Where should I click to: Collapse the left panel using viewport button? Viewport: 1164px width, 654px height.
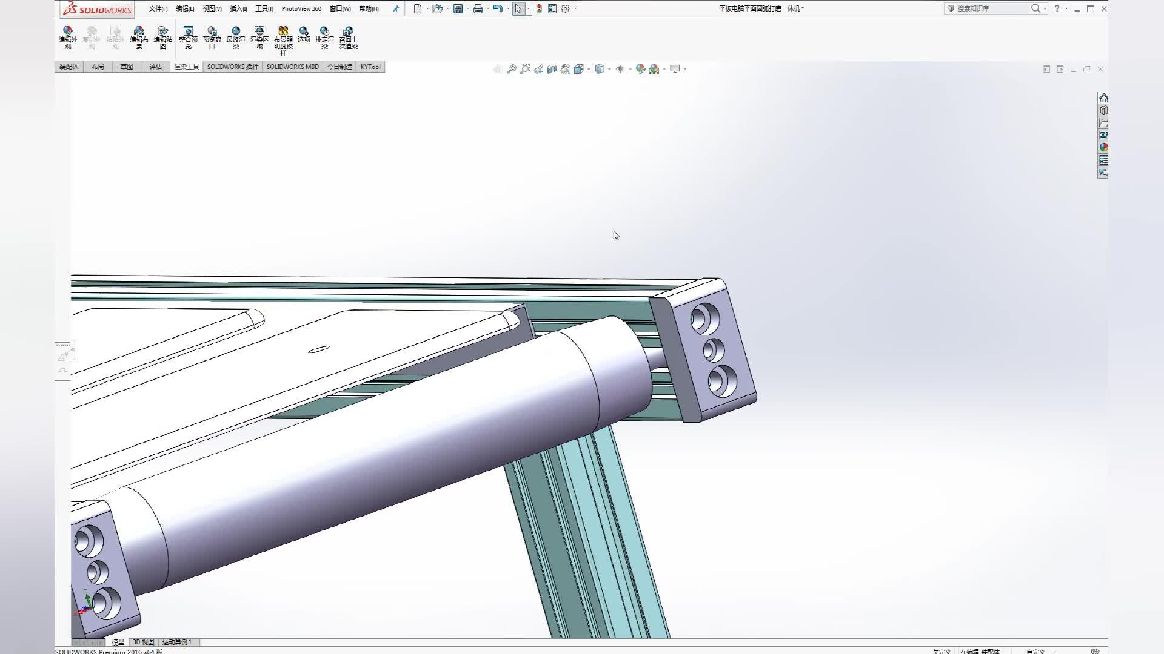coord(1046,69)
